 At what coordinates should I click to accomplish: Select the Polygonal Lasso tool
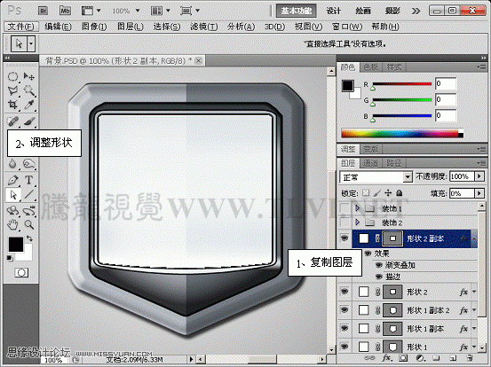click(12, 90)
